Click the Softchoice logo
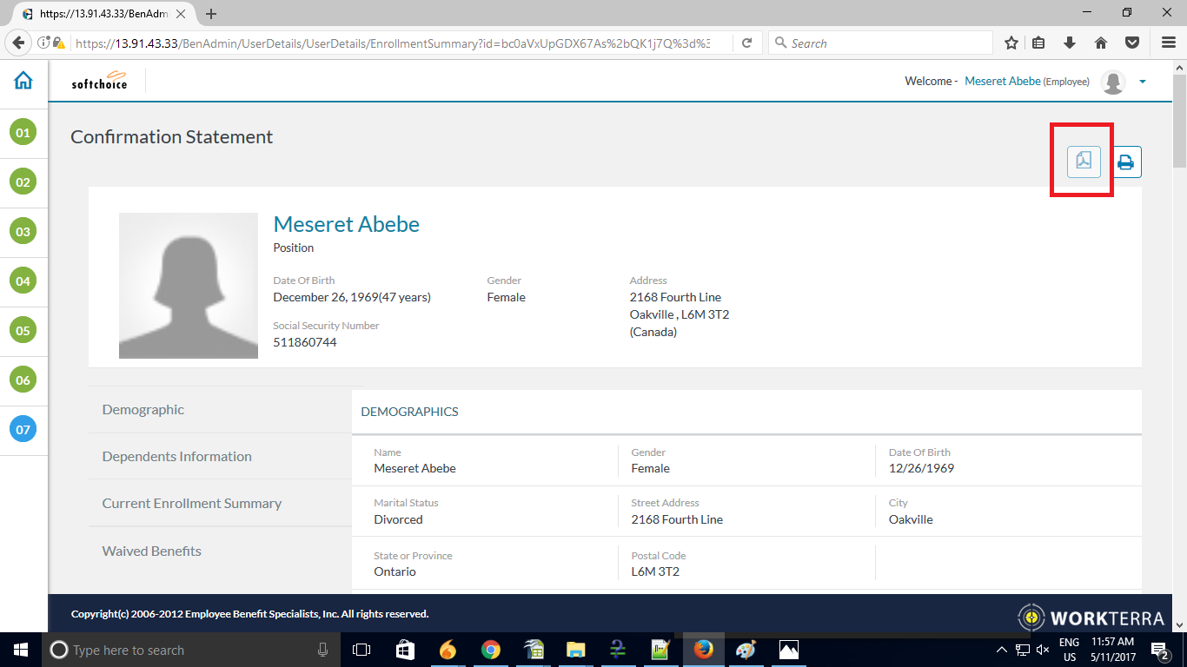1187x667 pixels. [99, 81]
